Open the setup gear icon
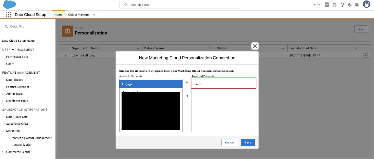The image size is (374, 159). tap(350, 5)
